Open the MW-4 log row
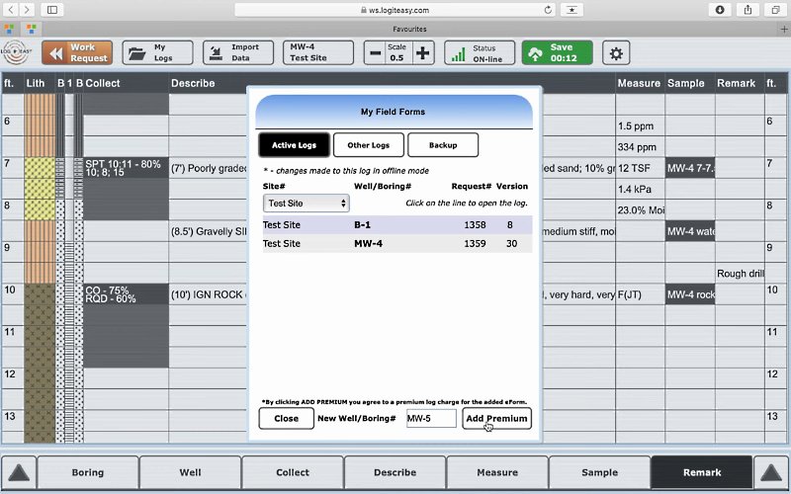791x494 pixels. coord(397,243)
